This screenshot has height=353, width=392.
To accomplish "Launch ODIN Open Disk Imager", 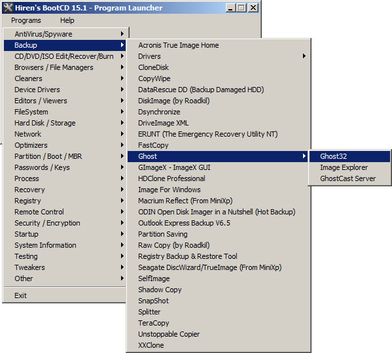I will pos(218,212).
